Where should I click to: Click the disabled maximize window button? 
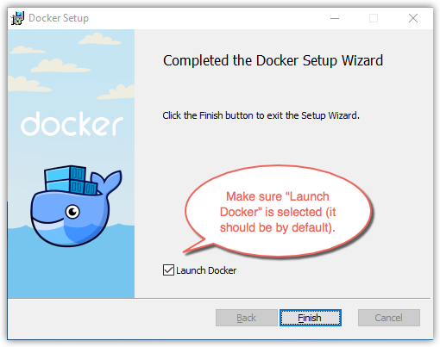pos(374,18)
